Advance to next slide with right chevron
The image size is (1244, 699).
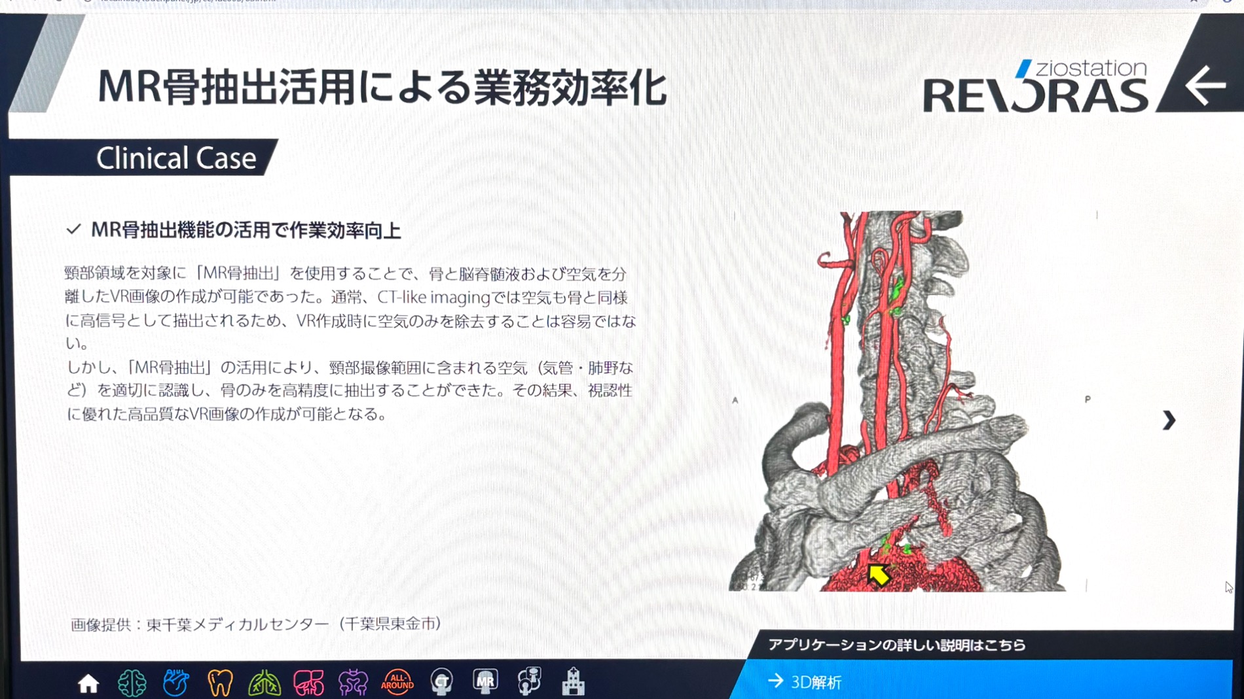[x=1169, y=420]
